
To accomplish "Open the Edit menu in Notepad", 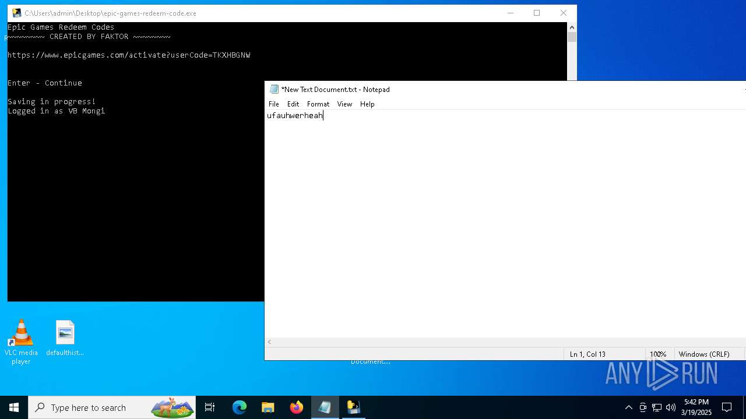I will pyautogui.click(x=293, y=104).
